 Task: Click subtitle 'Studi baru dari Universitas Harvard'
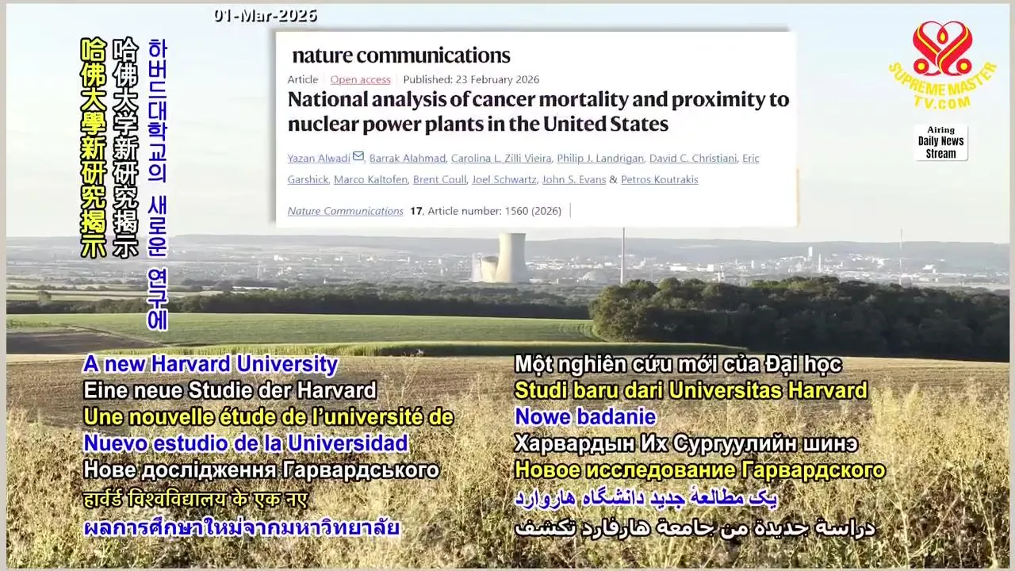[691, 390]
